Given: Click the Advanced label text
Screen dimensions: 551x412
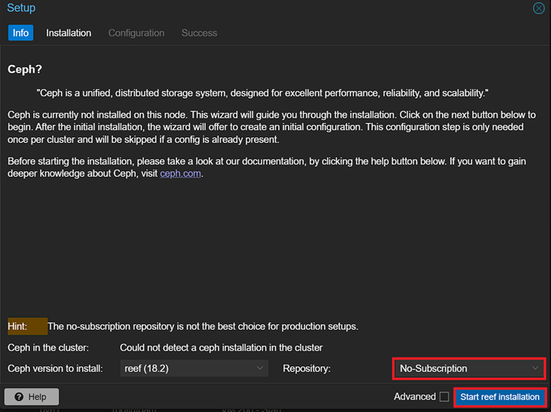Looking at the screenshot, I should click(415, 397).
